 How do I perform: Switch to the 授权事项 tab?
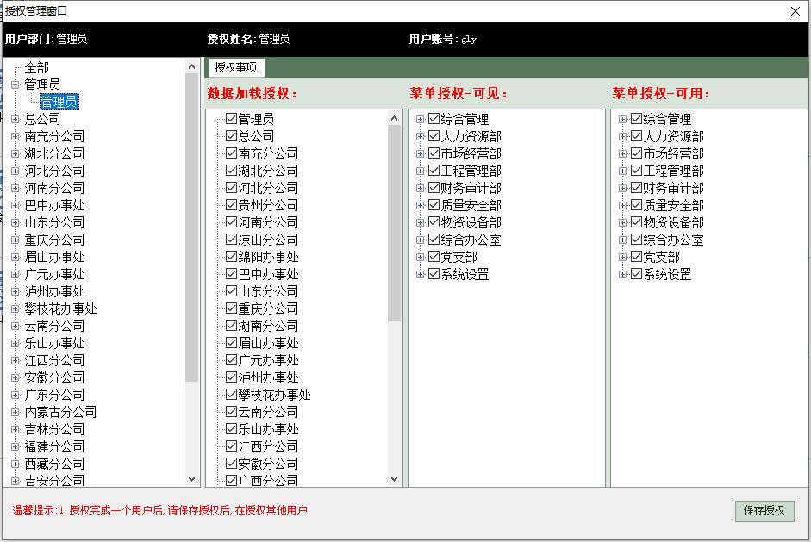click(x=236, y=68)
